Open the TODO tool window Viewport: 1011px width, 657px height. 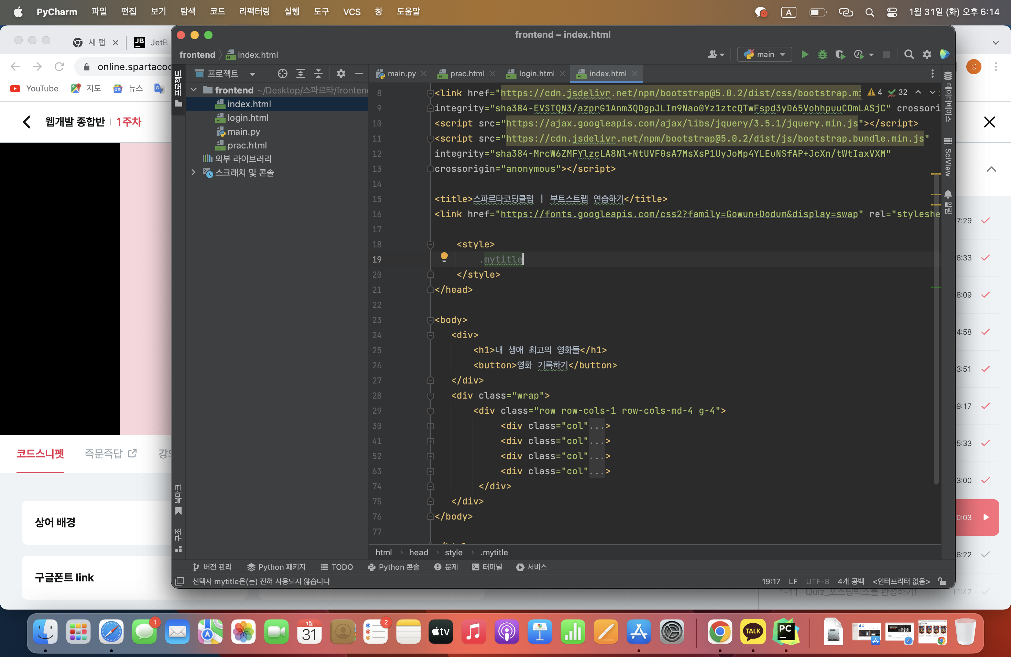point(337,567)
